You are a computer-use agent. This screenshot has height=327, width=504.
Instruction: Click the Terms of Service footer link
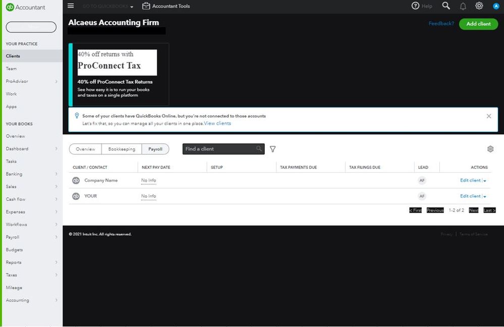473,234
